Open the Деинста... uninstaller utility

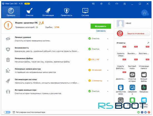(x=121, y=76)
